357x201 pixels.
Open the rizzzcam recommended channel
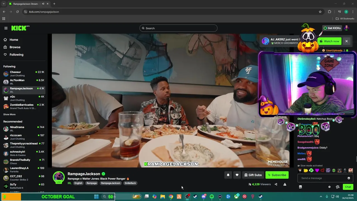pos(24,137)
